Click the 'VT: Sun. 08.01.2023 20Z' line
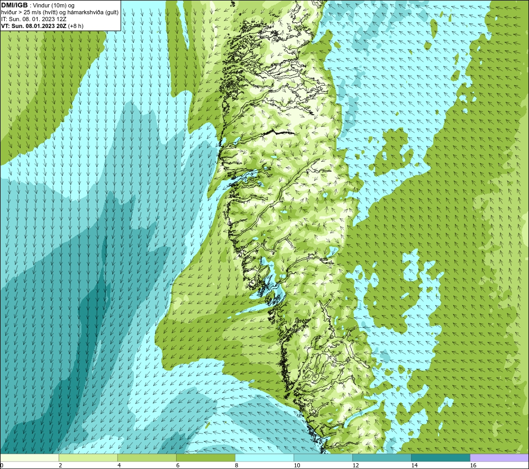 click(x=42, y=26)
